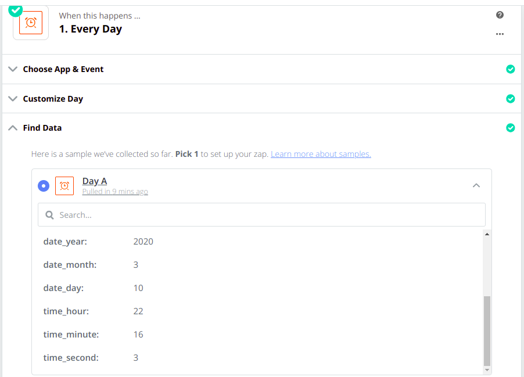Open the three-dot more options menu
The height and width of the screenshot is (377, 524).
[x=500, y=34]
